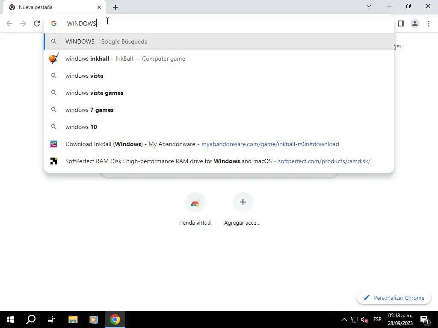Open the media player taskbar icon

[x=94, y=319]
